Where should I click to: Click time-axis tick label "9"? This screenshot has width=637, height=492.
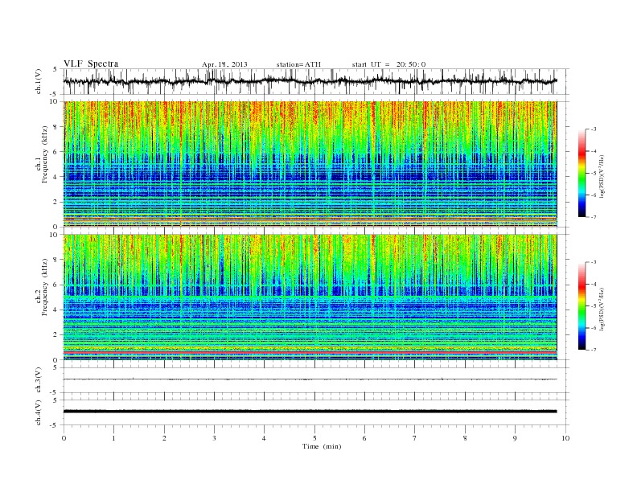(x=515, y=438)
